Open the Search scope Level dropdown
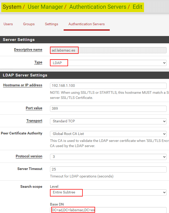Image resolution: width=169 pixels, height=213 pixels. (108, 192)
